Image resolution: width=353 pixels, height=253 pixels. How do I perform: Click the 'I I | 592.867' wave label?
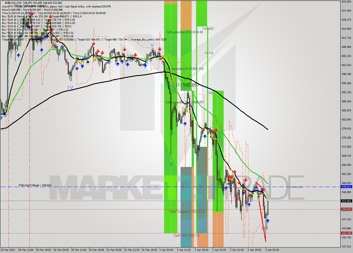[187, 85]
